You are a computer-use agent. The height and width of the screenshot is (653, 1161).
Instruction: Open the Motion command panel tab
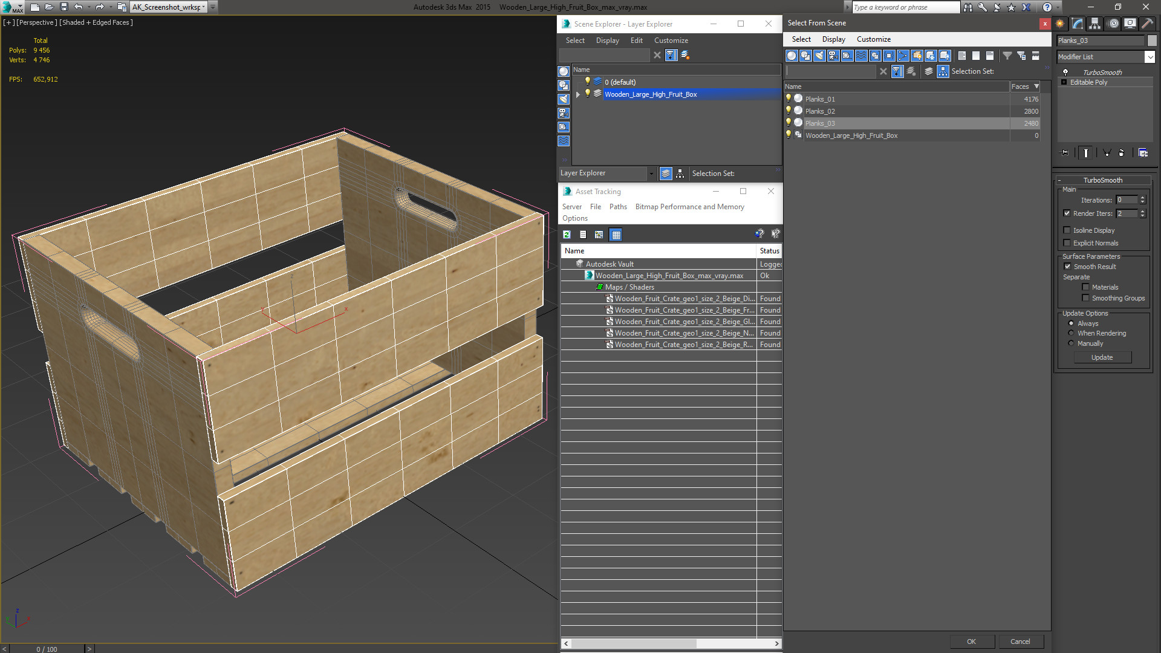(1113, 24)
